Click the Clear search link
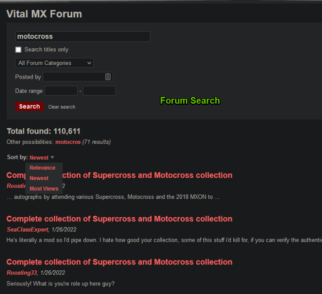322x294 pixels. pyautogui.click(x=62, y=107)
